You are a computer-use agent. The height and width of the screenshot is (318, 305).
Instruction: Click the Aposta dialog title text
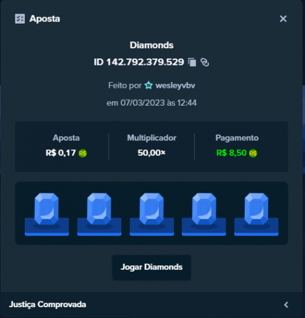pyautogui.click(x=44, y=18)
